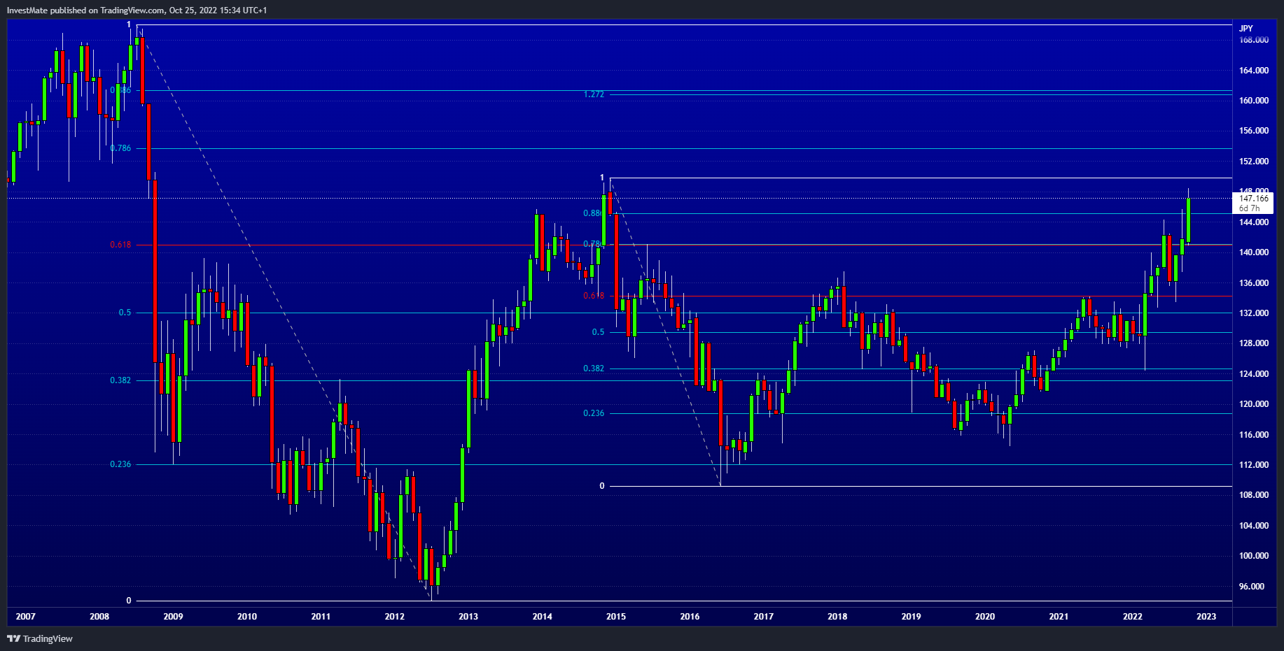Click the 2009 label on the time axis

pos(173,617)
